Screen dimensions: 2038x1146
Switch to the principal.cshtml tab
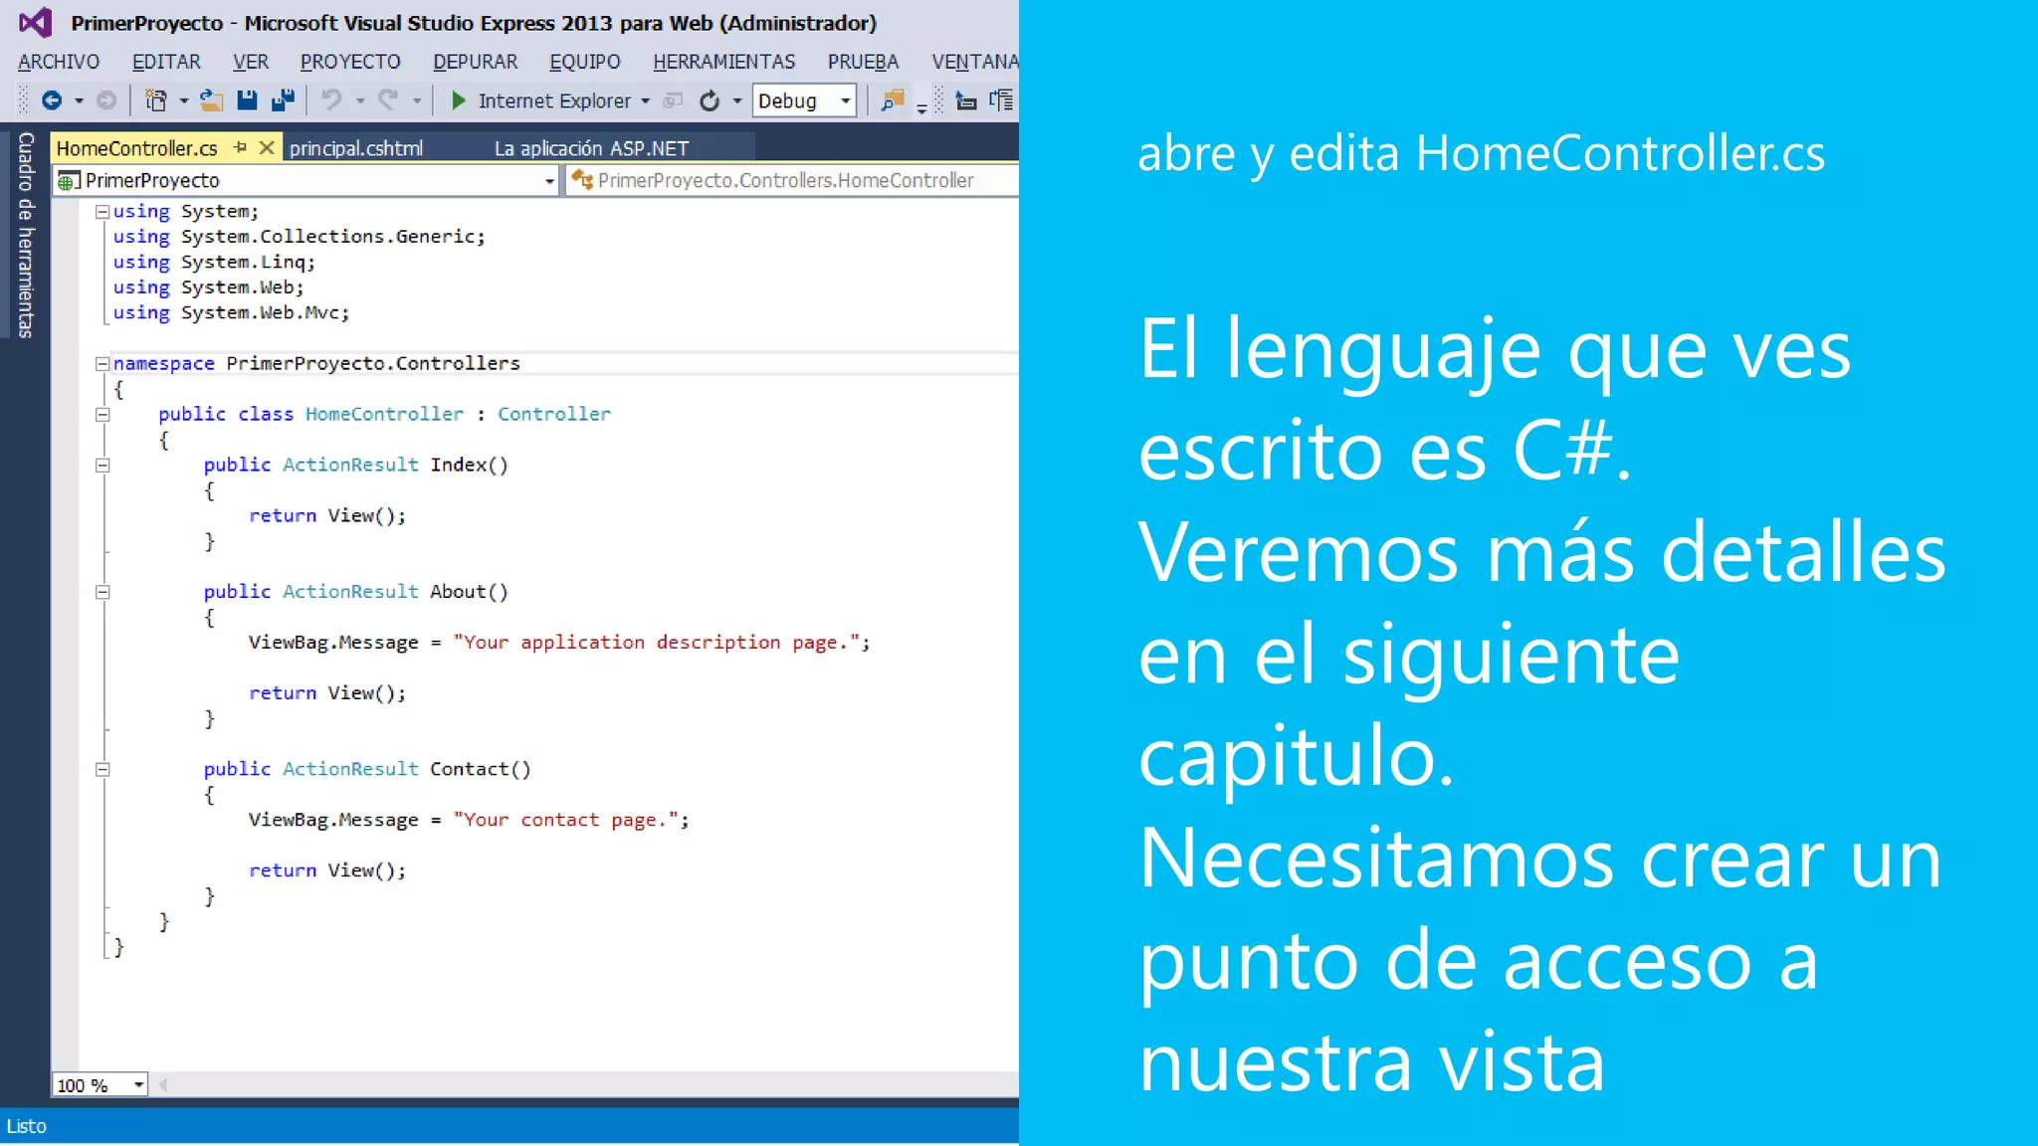click(356, 148)
